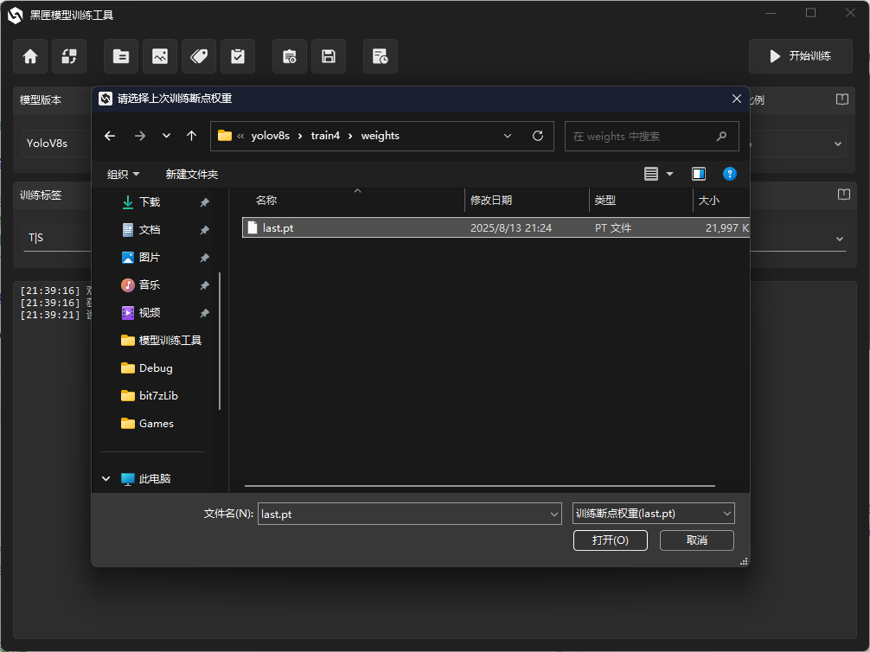
Task: Click the image icon in main toolbar
Action: tap(160, 56)
